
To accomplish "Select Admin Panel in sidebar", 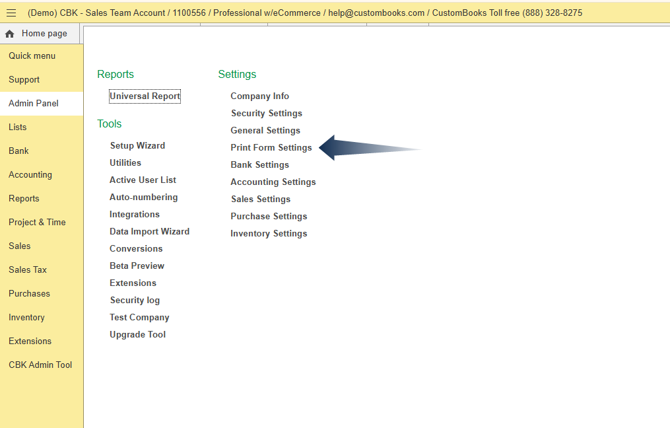I will coord(34,104).
